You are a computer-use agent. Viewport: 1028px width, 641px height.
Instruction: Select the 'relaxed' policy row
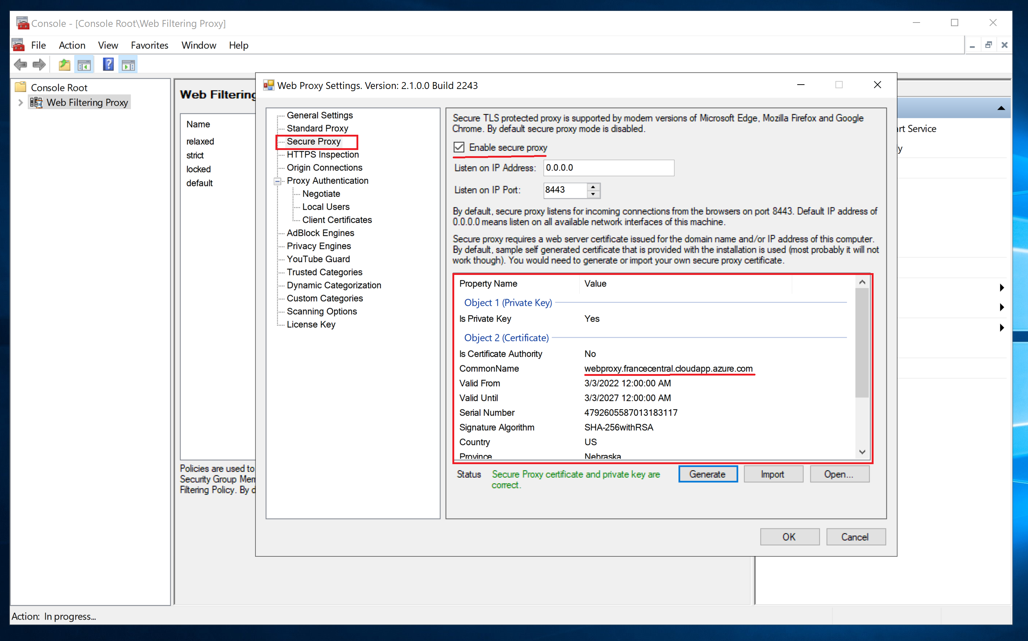(x=200, y=141)
